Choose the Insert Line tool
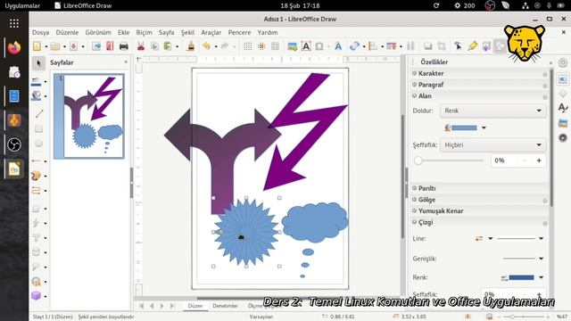The width and height of the screenshot is (571, 321). click(38, 114)
